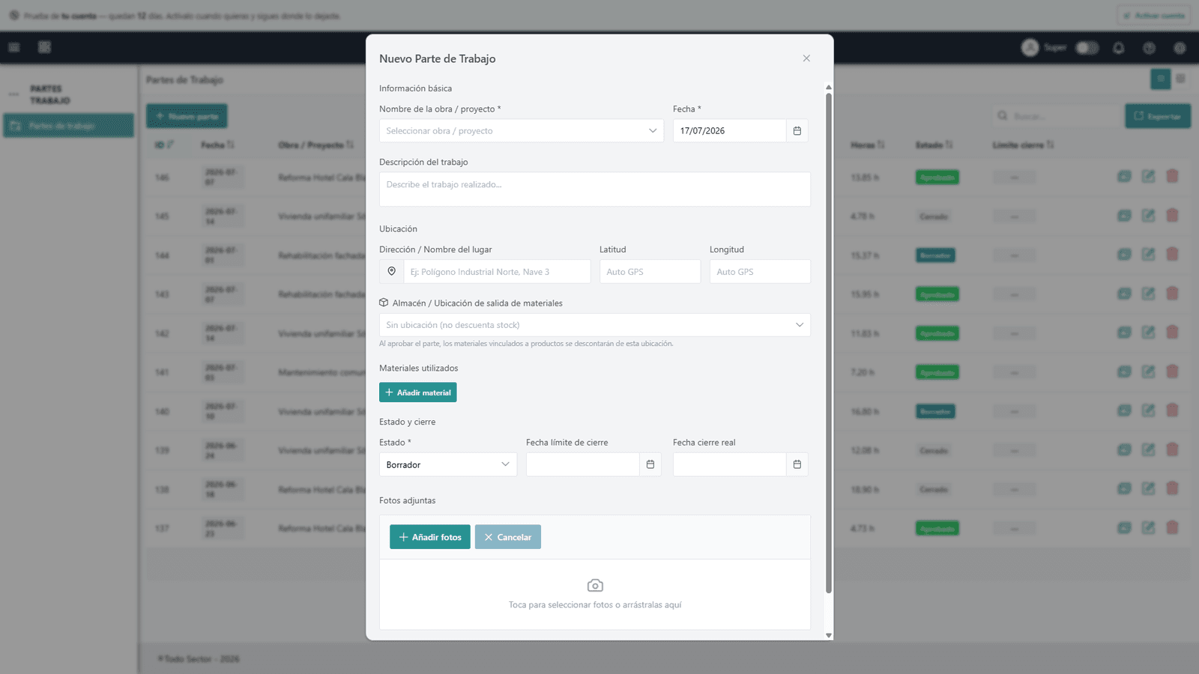
Task: Click the dialog's vertical scrollbar
Action: (829, 343)
